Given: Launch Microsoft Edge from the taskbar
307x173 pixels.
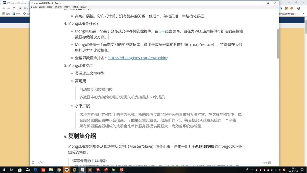Looking at the screenshot, I should (x=35, y=170).
